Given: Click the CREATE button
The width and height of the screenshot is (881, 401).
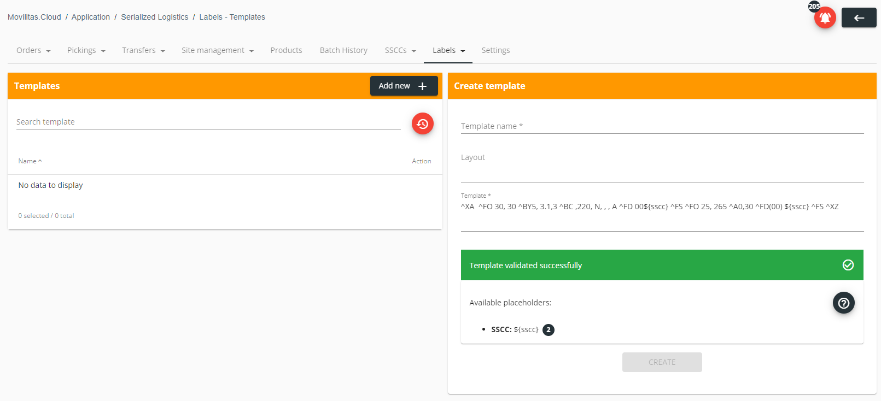Looking at the screenshot, I should pos(662,362).
